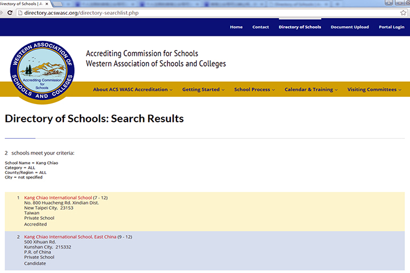
Task: Expand the About ACS WASC Accreditation menu
Action: (x=133, y=89)
